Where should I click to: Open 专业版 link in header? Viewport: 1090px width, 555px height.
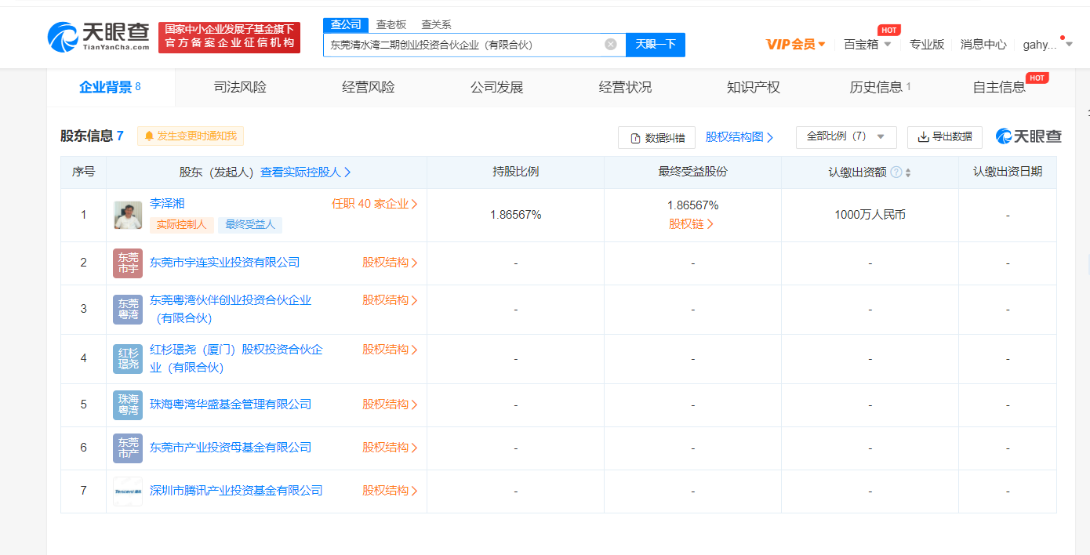(927, 45)
